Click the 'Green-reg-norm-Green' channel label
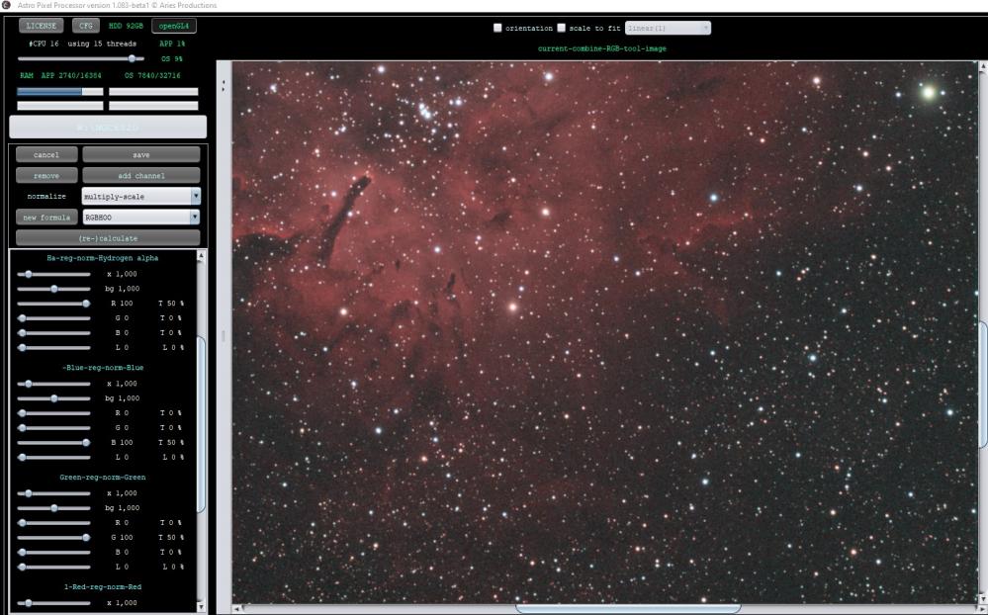 point(103,477)
